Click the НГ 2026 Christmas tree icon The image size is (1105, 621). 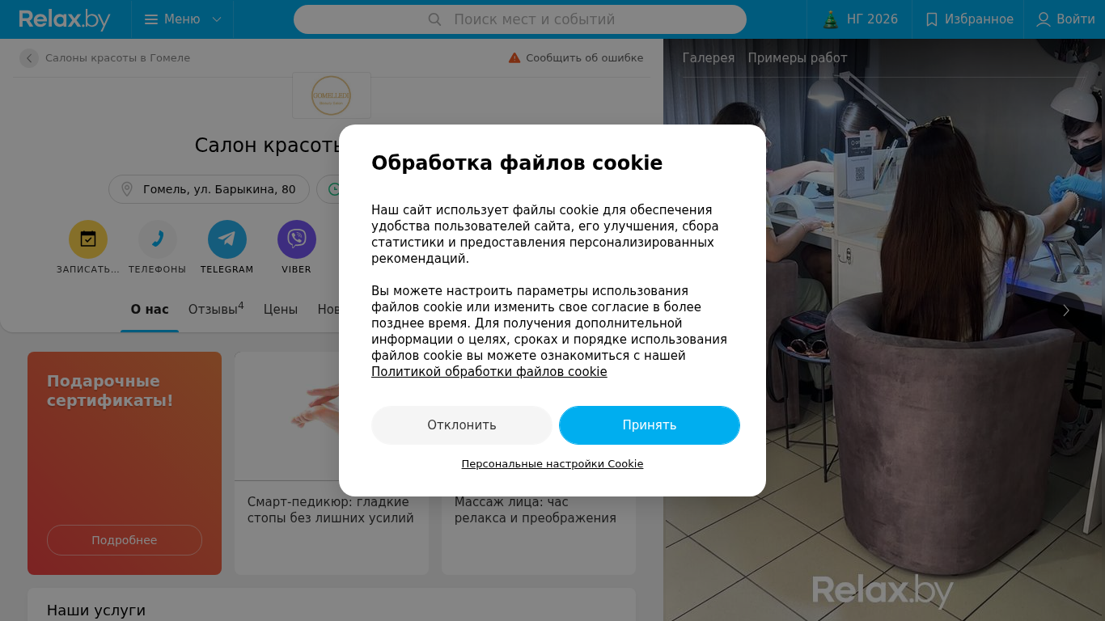pos(831,19)
